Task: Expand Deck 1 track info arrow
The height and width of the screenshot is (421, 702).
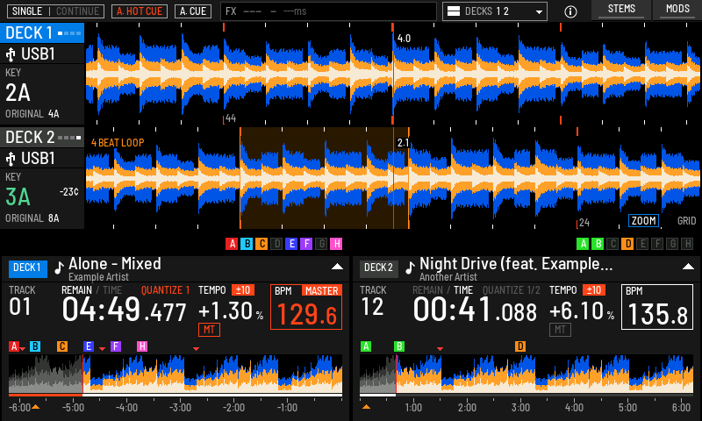Action: click(x=337, y=267)
